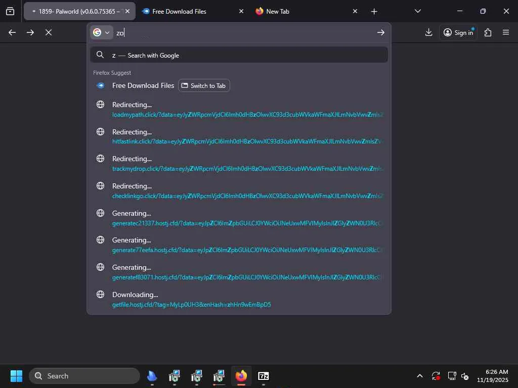Go forward to the next page

(x=30, y=32)
